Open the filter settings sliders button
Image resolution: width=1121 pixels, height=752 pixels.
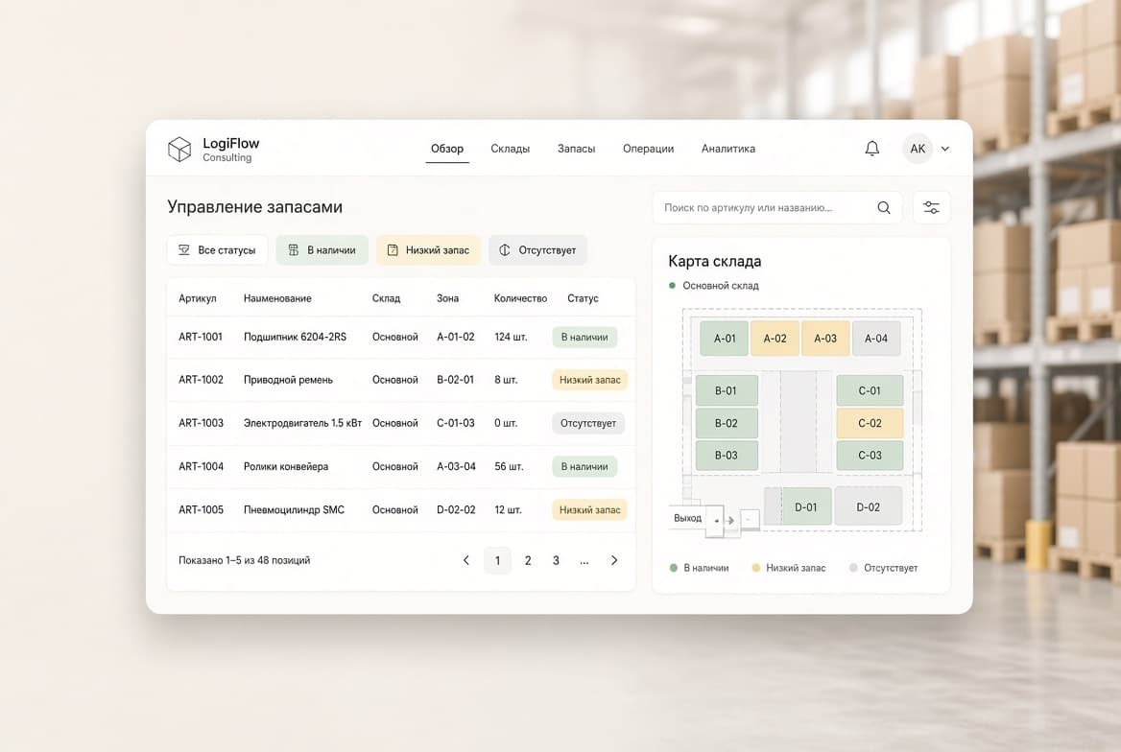[931, 208]
